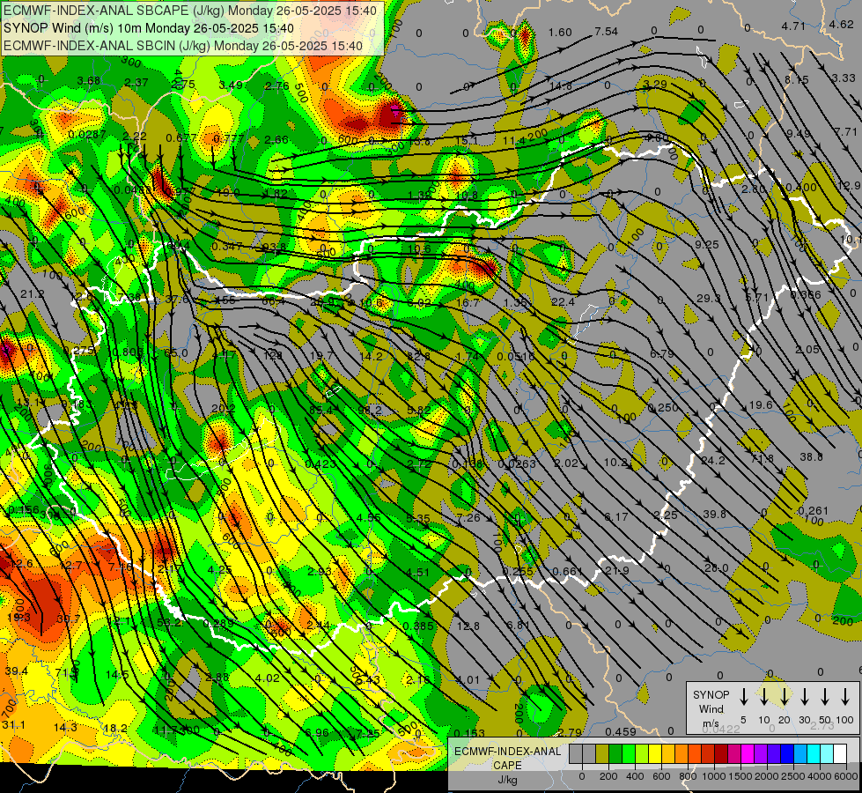Click the wind arrow above 30 m/s
This screenshot has height=793, width=862.
click(x=805, y=697)
